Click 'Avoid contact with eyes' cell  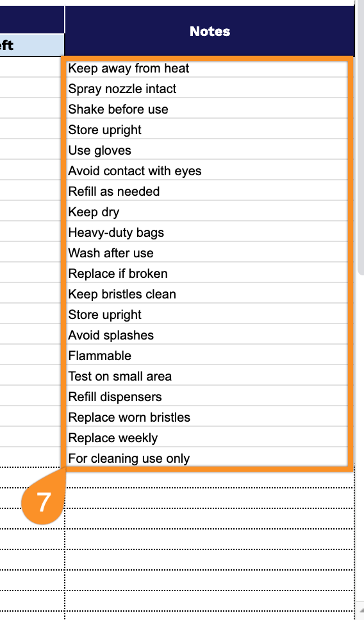(206, 171)
